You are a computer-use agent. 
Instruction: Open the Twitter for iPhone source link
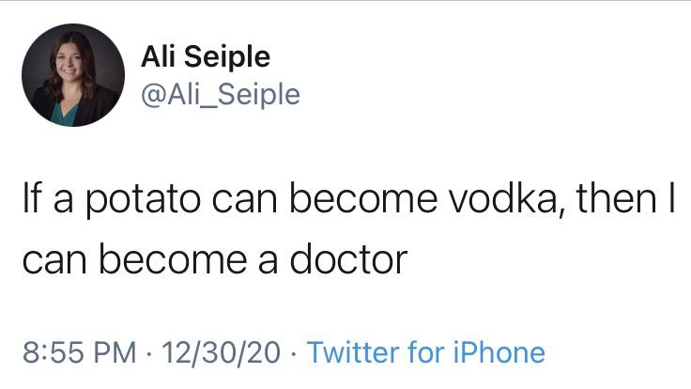[425, 352]
